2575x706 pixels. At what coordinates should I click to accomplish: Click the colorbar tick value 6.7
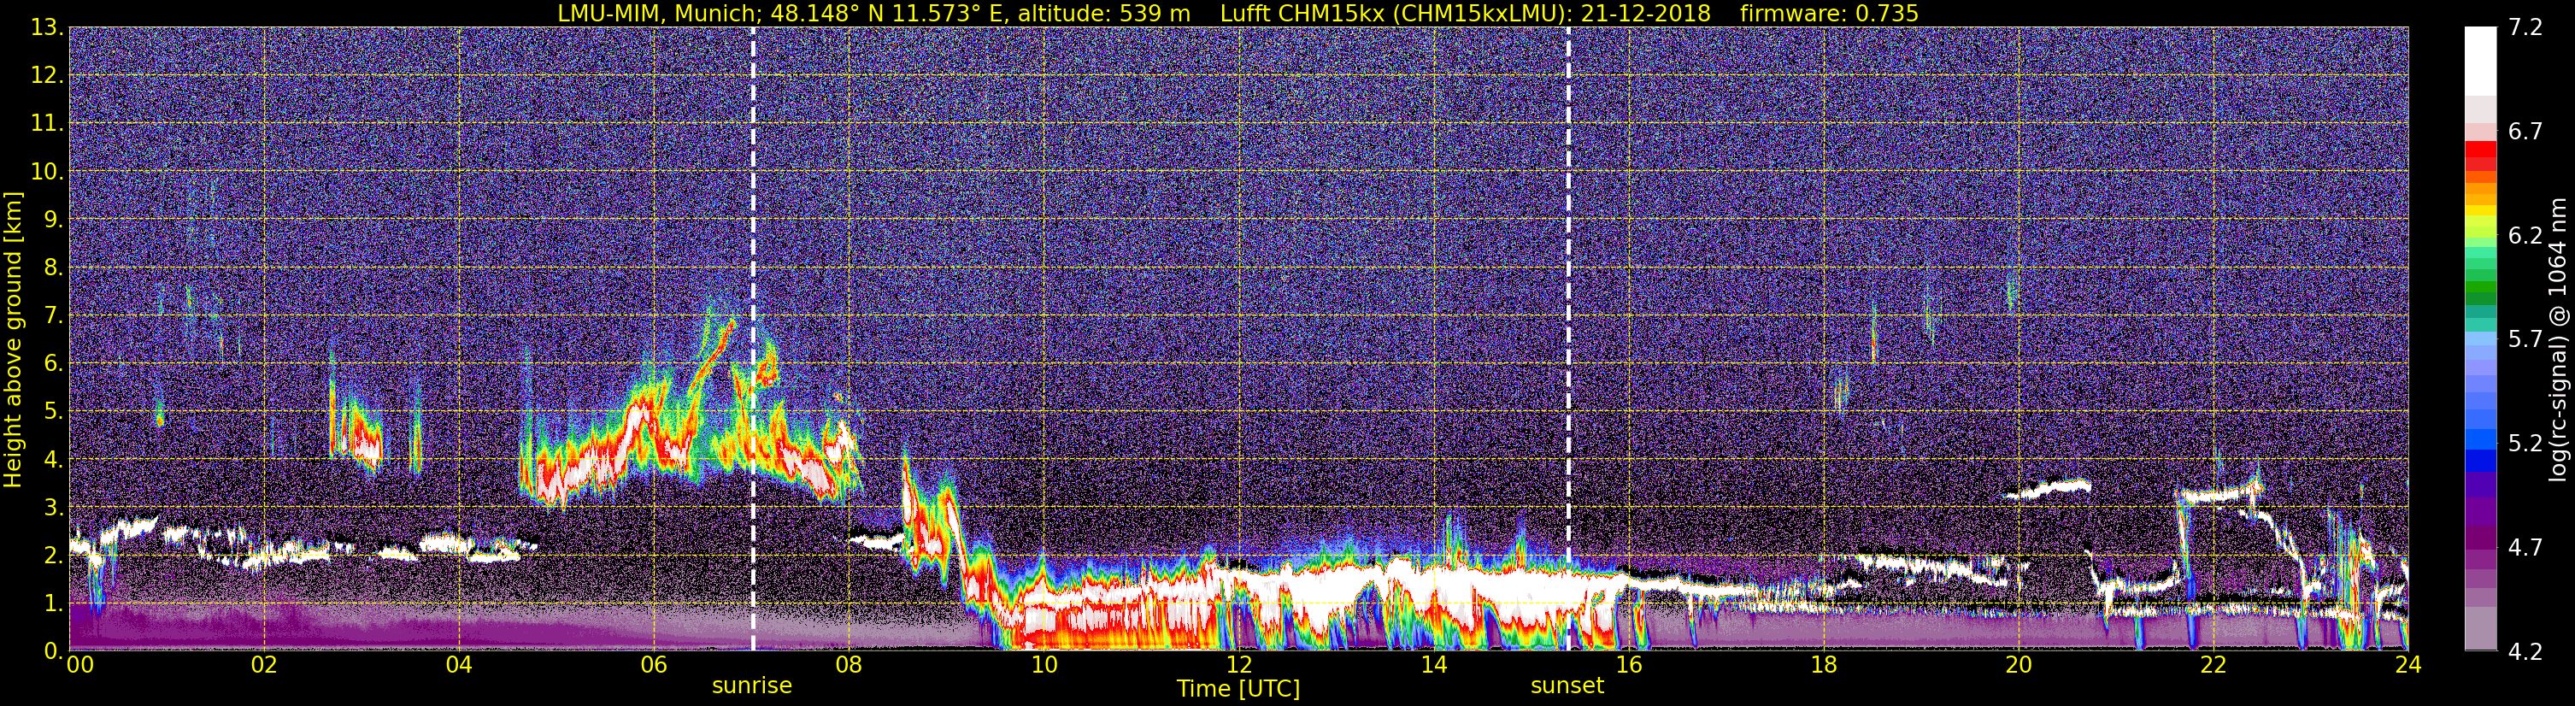point(2525,132)
